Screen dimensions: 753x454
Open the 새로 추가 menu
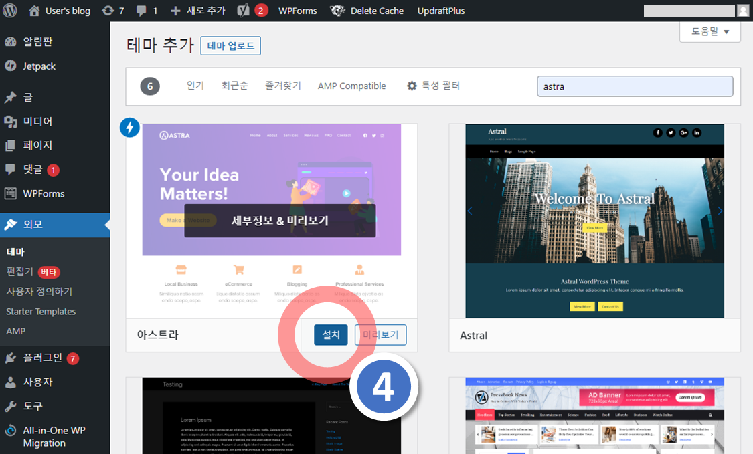(198, 11)
